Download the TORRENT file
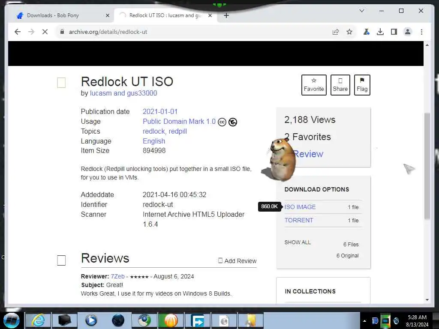The height and width of the screenshot is (329, 439). tap(299, 220)
